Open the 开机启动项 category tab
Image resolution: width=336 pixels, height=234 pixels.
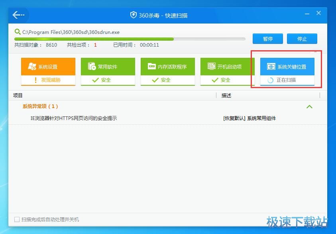click(228, 72)
